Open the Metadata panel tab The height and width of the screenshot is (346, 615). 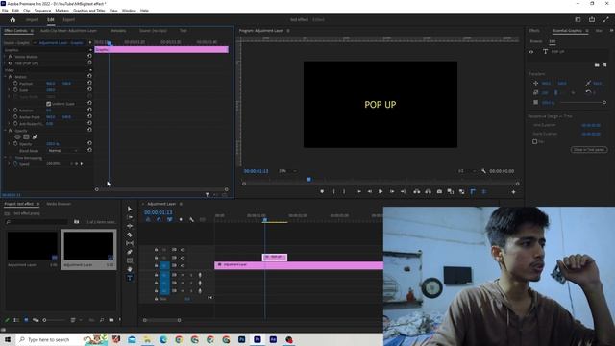coord(118,30)
